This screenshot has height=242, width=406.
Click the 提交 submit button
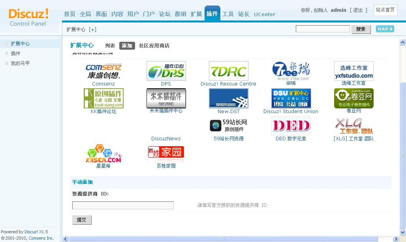(x=82, y=220)
